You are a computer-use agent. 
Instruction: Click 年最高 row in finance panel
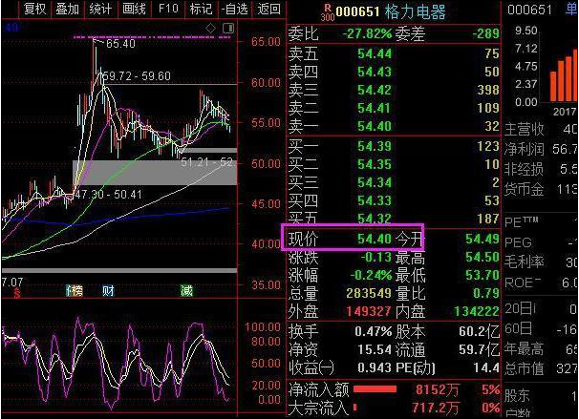[x=541, y=348]
